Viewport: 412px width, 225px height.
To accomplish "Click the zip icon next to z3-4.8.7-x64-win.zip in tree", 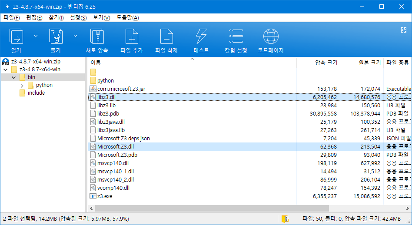I will (6, 62).
